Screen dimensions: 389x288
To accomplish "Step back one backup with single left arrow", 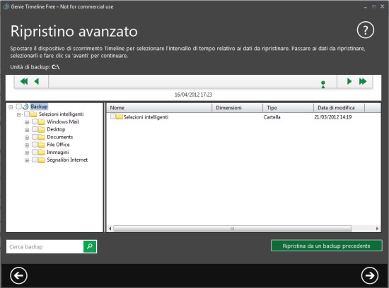I will pyautogui.click(x=37, y=81).
